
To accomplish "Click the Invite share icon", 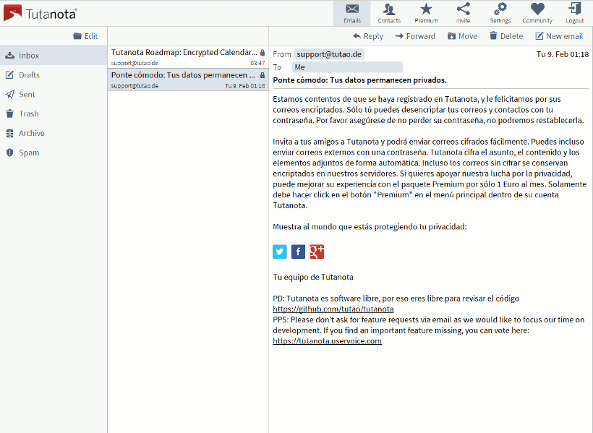I will (x=463, y=12).
